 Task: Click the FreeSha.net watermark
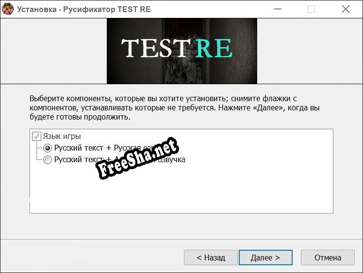coord(137,158)
